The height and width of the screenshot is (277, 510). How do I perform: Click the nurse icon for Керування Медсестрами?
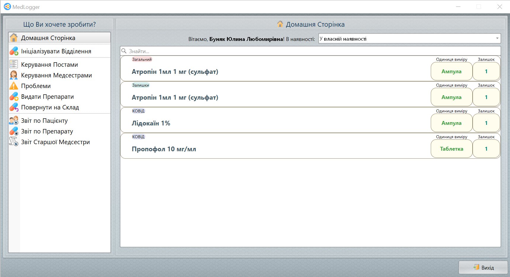click(14, 75)
